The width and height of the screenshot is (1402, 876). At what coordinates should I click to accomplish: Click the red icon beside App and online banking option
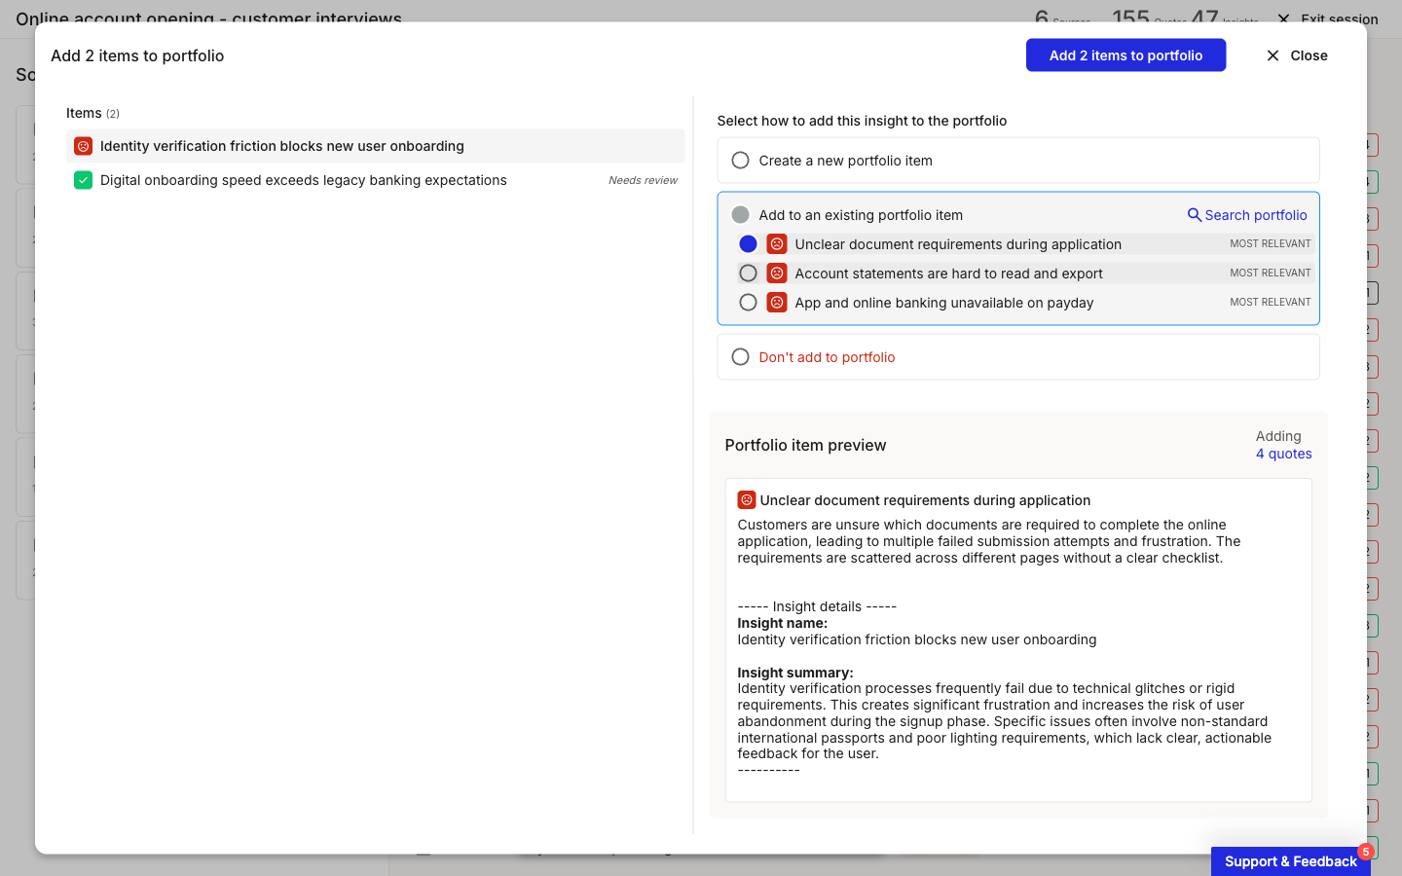777,303
